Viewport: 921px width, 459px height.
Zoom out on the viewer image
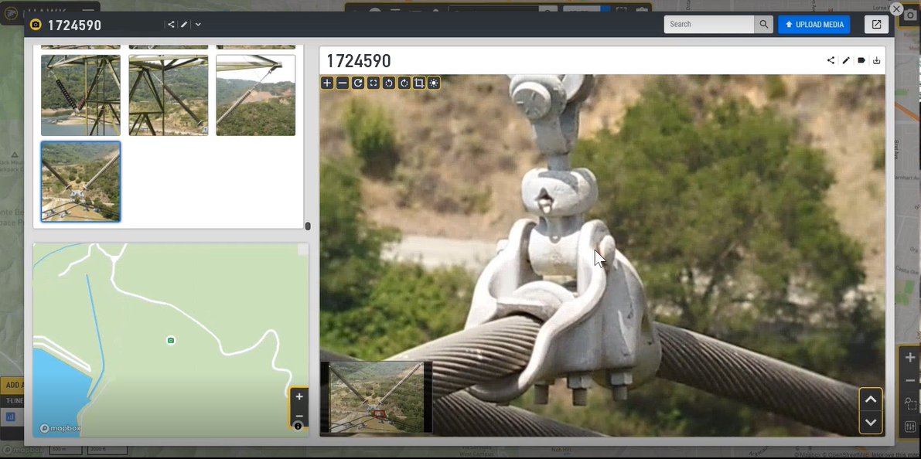343,83
